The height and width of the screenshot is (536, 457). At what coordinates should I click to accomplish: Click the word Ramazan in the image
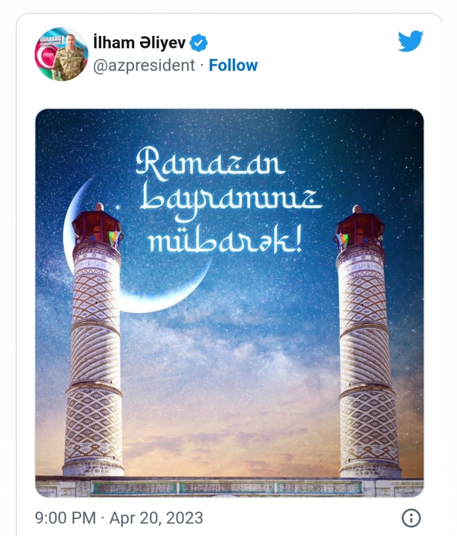[210, 163]
